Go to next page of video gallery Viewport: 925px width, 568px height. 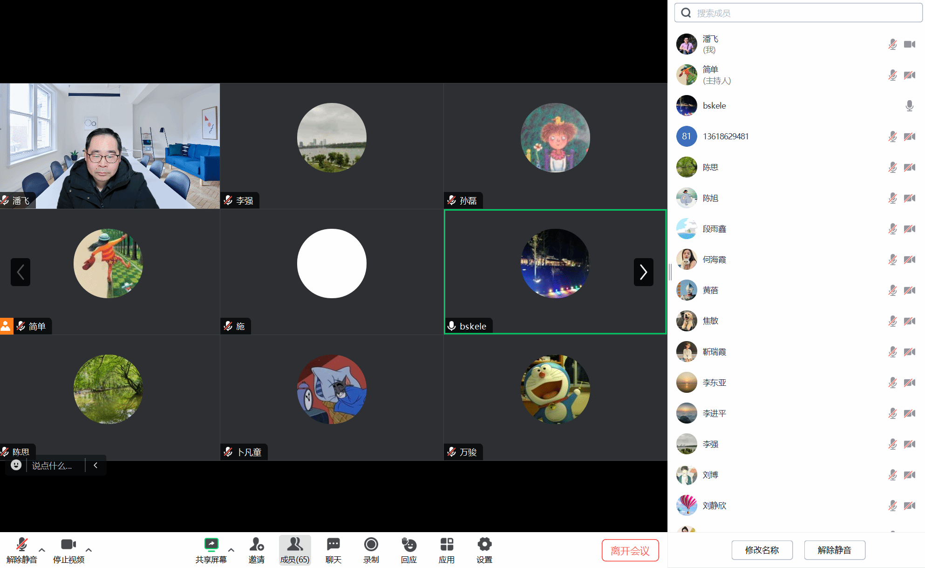pos(643,272)
